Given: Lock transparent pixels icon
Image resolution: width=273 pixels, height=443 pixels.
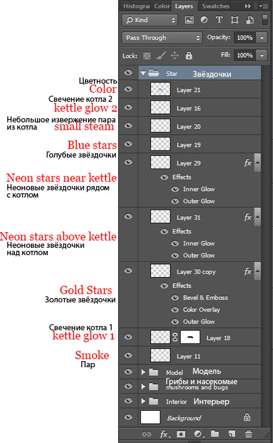Looking at the screenshot, I should pyautogui.click(x=147, y=56).
